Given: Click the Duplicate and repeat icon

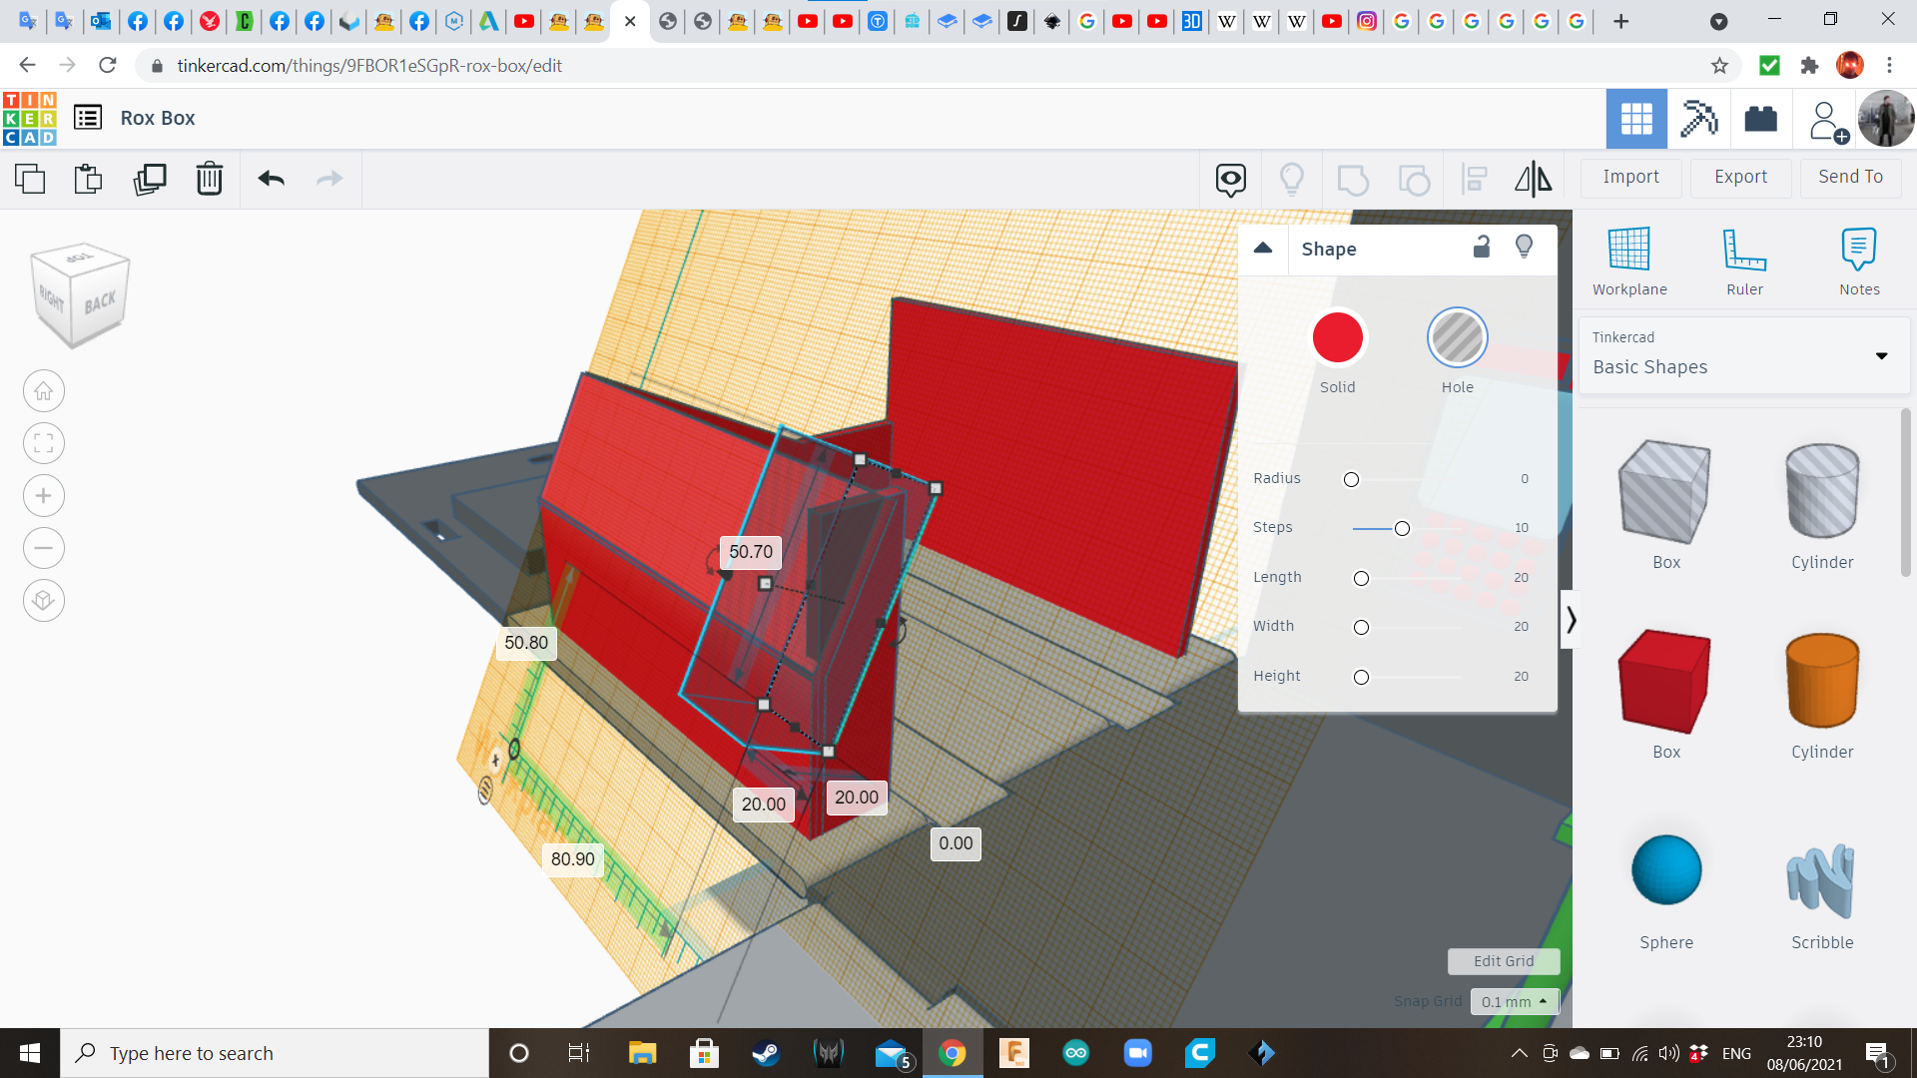Looking at the screenshot, I should (x=150, y=179).
